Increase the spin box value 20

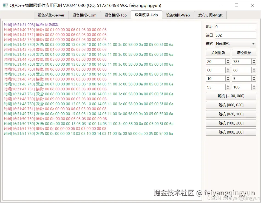228,60
